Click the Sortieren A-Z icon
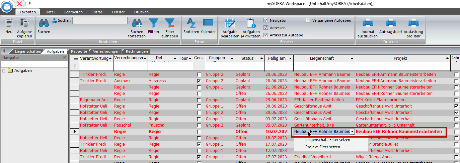Screen dimensions: 460x163 [191, 23]
